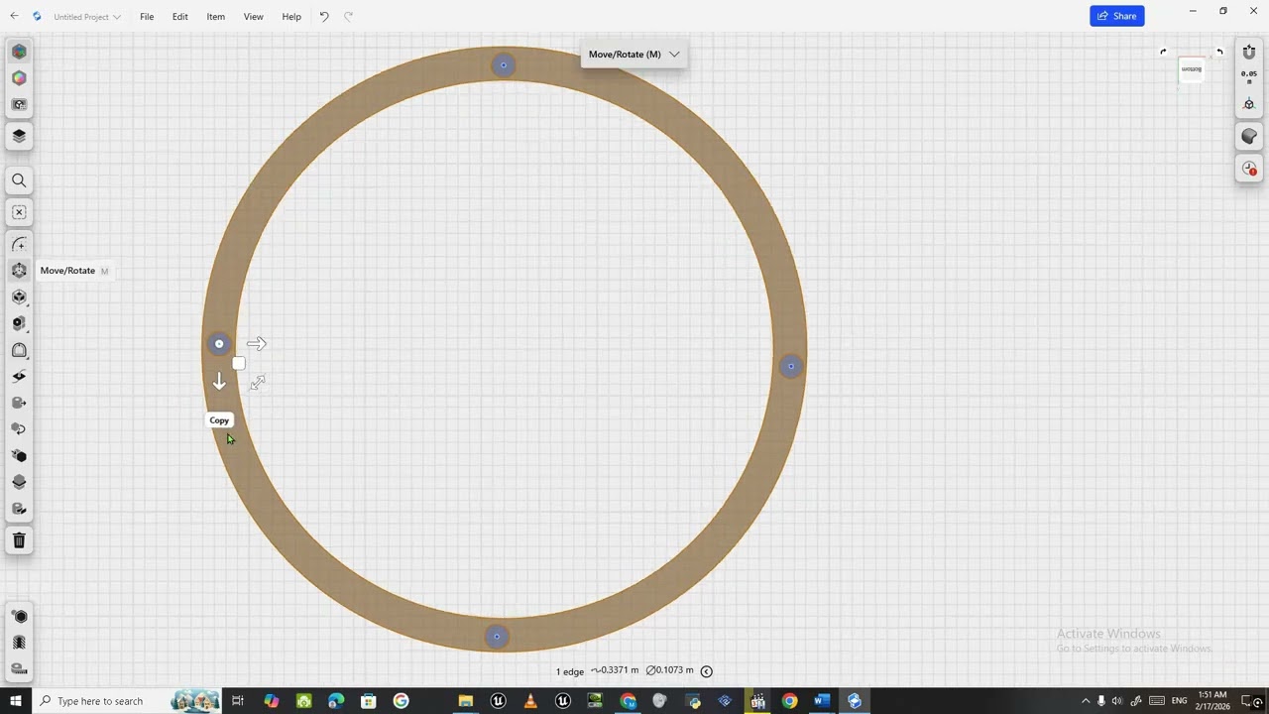Open the search tool with magnifier icon
The height and width of the screenshot is (714, 1269).
[x=19, y=180]
